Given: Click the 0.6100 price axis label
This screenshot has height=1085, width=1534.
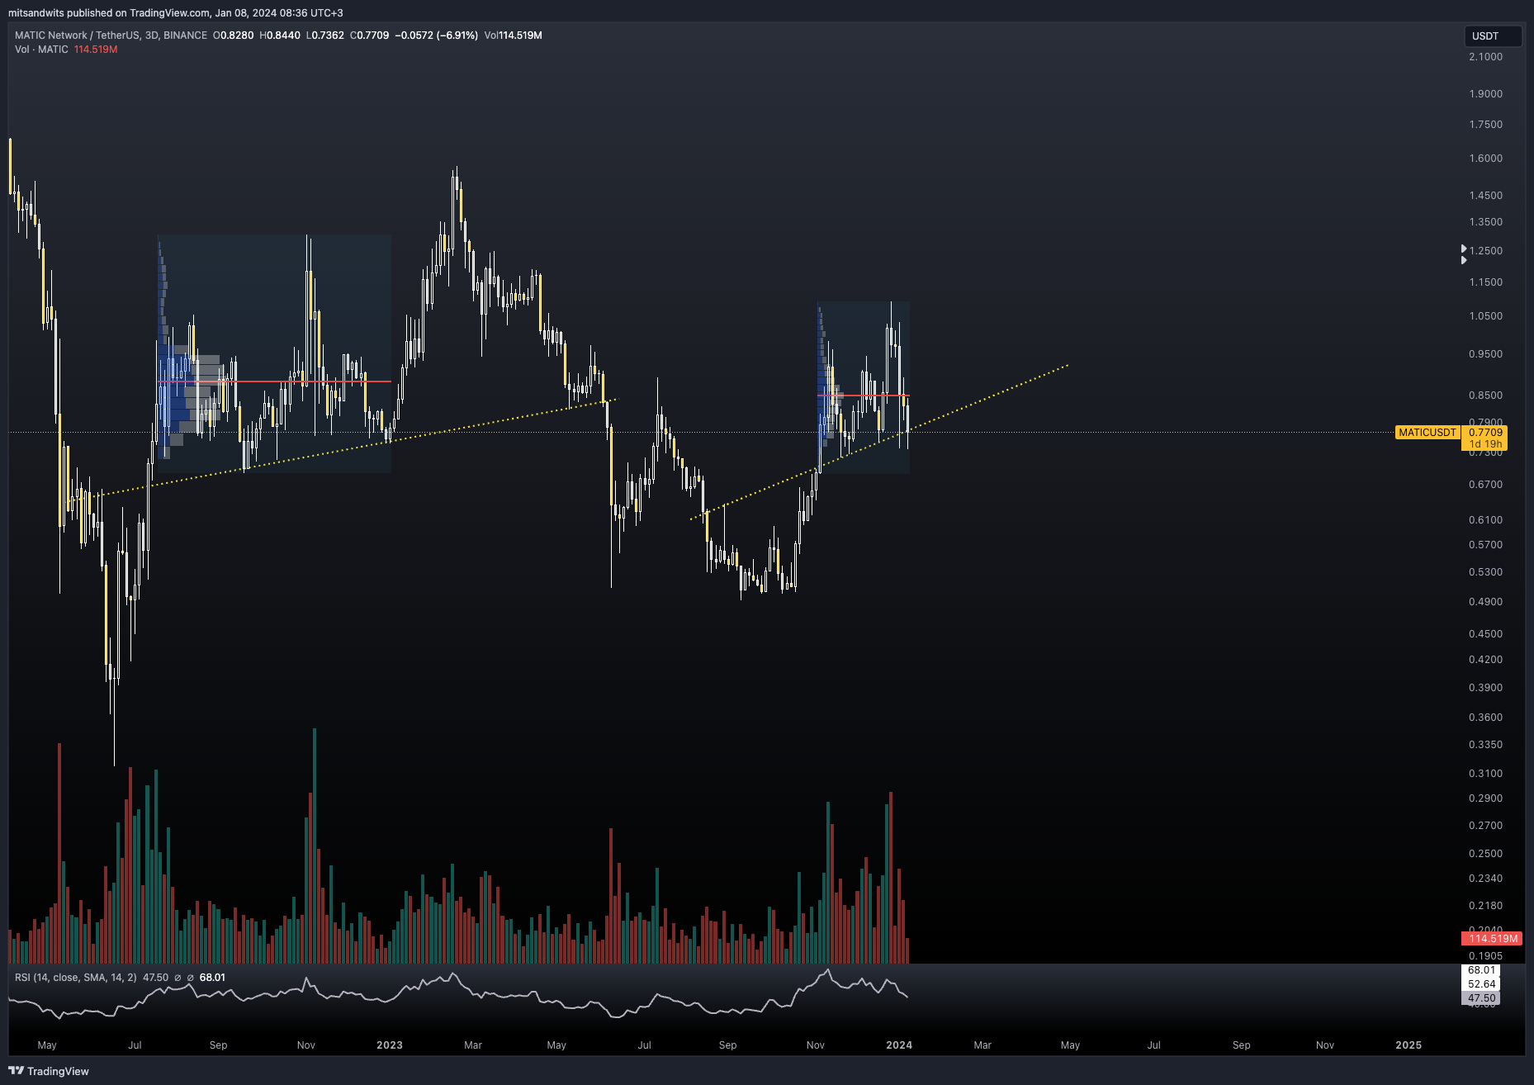Looking at the screenshot, I should pos(1485,520).
